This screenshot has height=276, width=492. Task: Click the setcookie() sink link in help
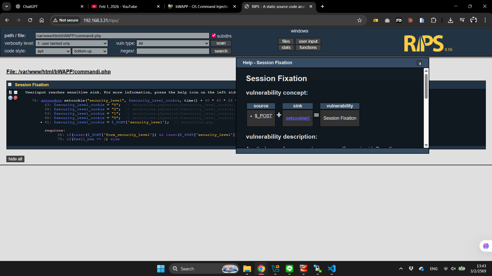[297, 118]
